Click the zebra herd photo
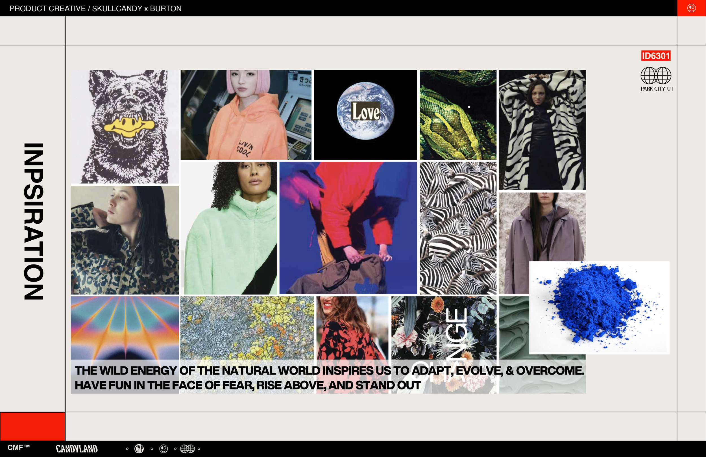 (x=457, y=228)
